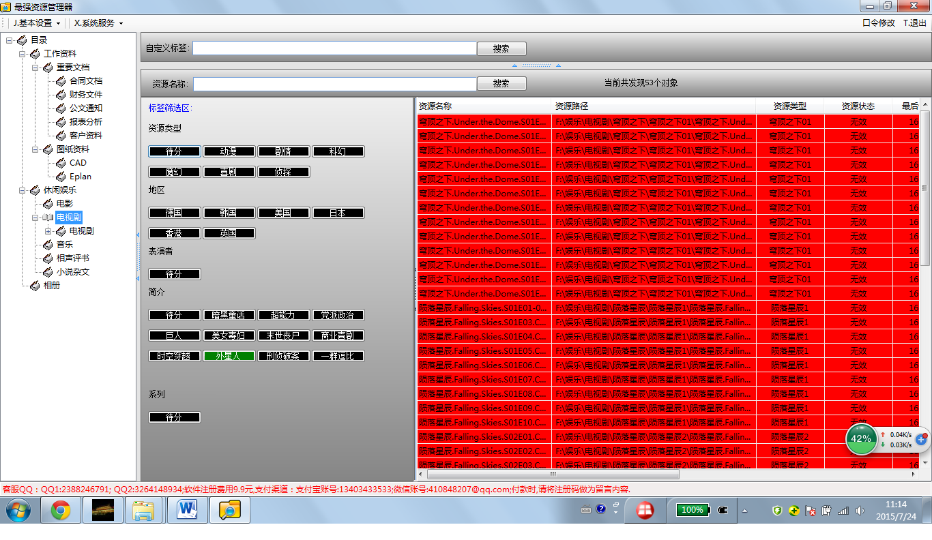This screenshot has width=932, height=540.
Task: Click the 待分 tag under 表演者
Action: 175,274
